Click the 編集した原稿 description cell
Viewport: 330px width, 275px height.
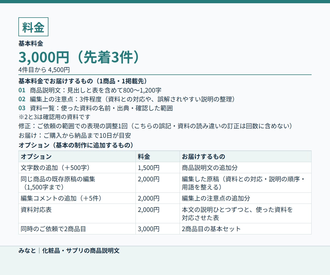pyautogui.click(x=246, y=183)
